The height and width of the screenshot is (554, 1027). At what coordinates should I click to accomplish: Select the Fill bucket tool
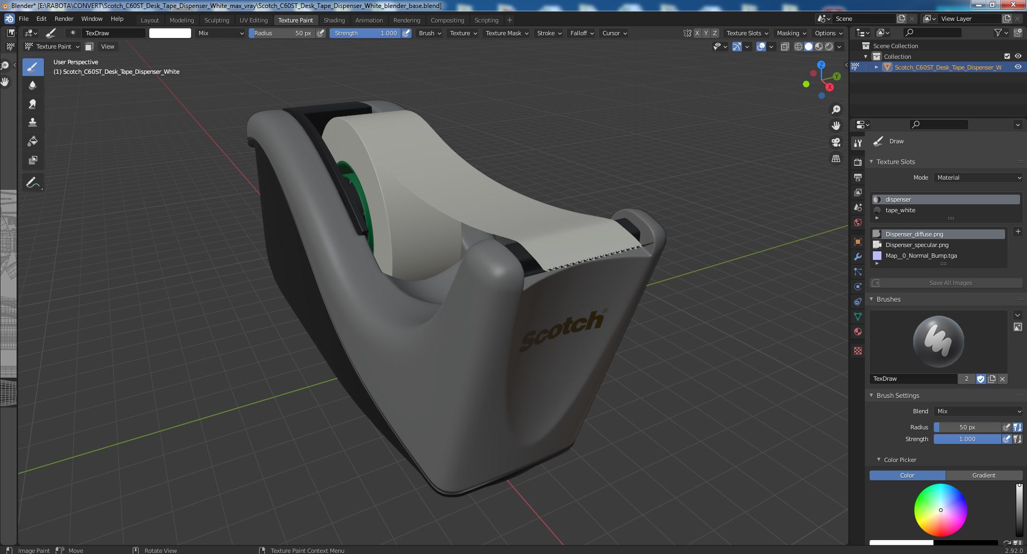33,141
